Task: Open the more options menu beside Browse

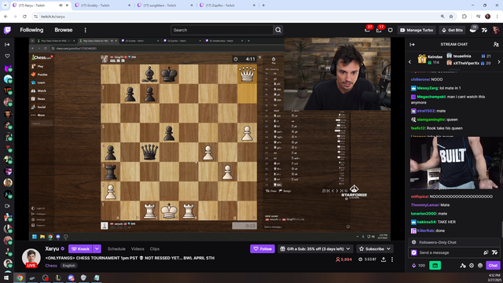Action: pyautogui.click(x=86, y=30)
